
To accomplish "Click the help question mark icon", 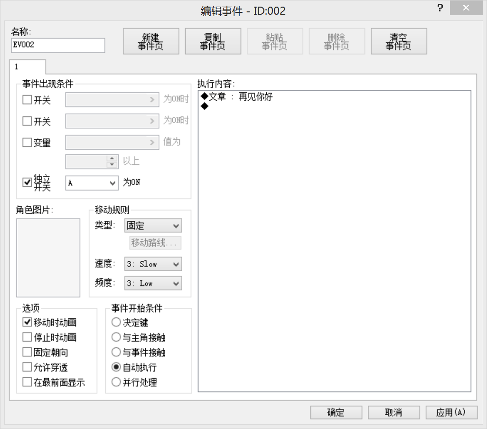I will [x=440, y=8].
